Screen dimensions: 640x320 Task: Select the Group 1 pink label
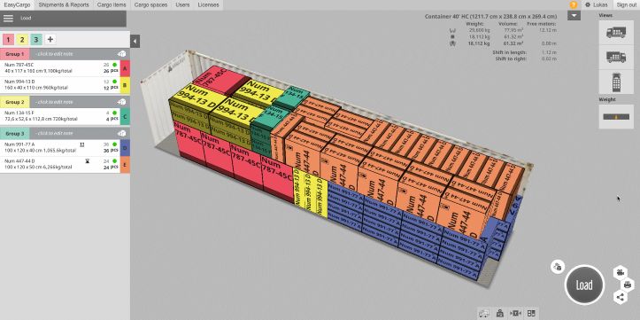point(15,54)
